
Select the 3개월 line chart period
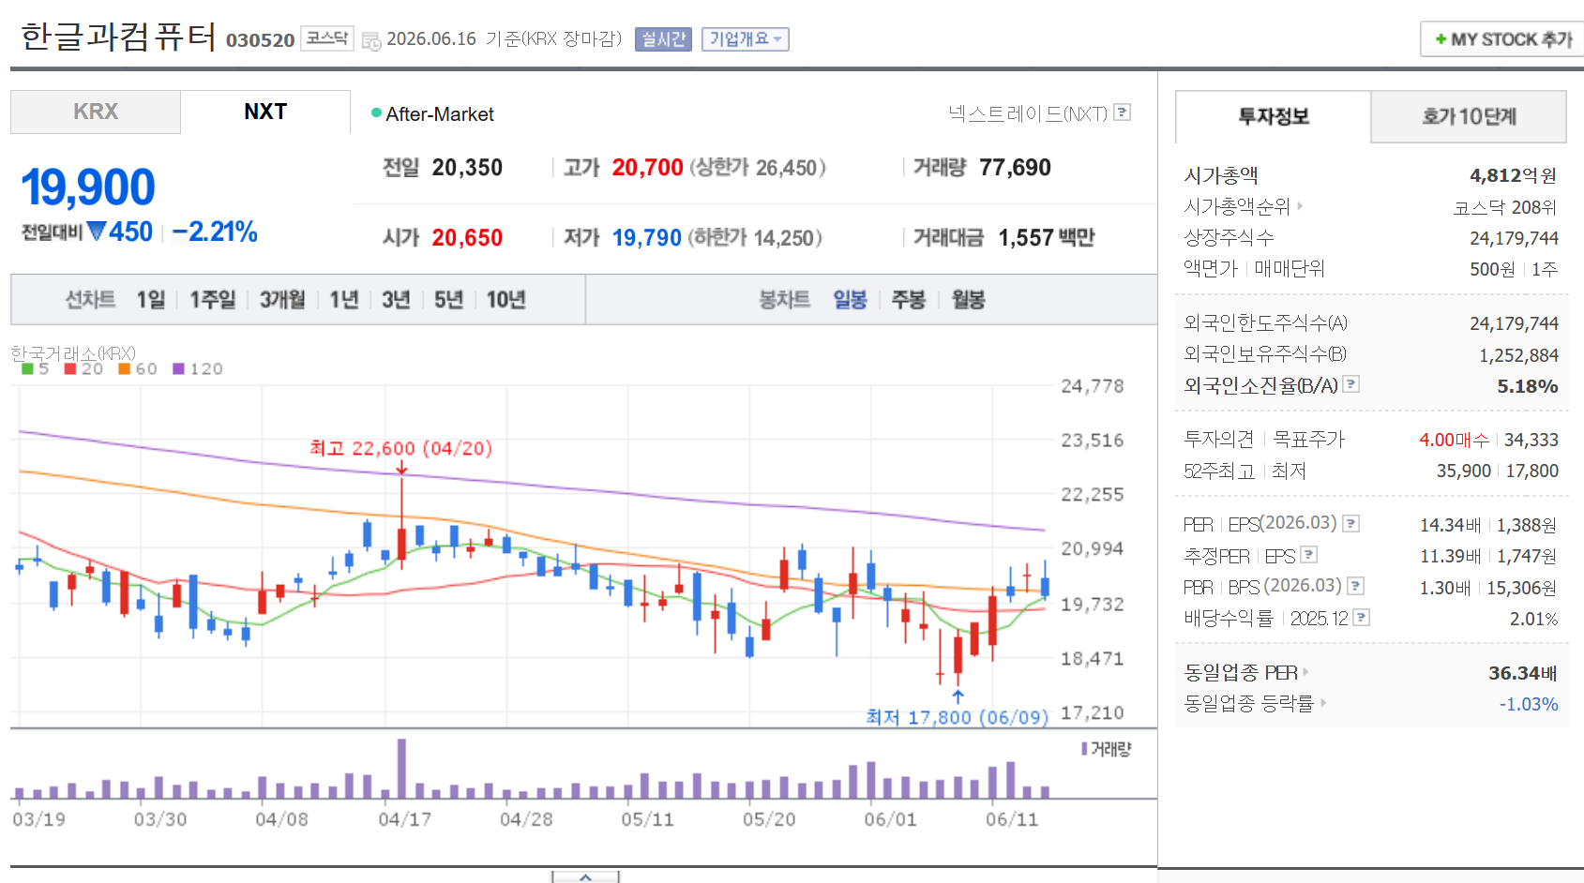(x=282, y=300)
